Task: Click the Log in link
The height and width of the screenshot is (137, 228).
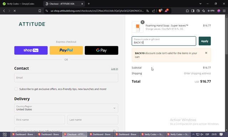Action: pyautogui.click(x=115, y=69)
